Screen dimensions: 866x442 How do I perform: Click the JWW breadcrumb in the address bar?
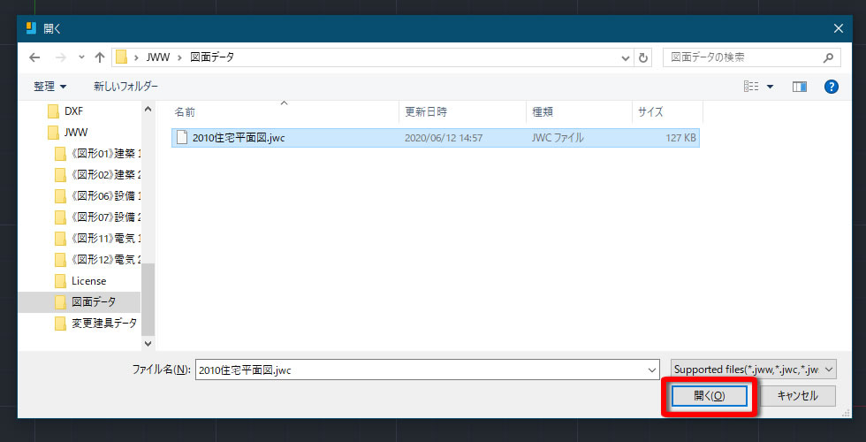tap(158, 57)
